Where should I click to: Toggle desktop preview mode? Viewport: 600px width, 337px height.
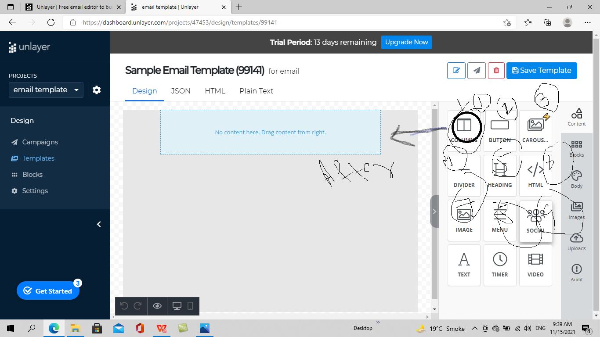point(177,306)
